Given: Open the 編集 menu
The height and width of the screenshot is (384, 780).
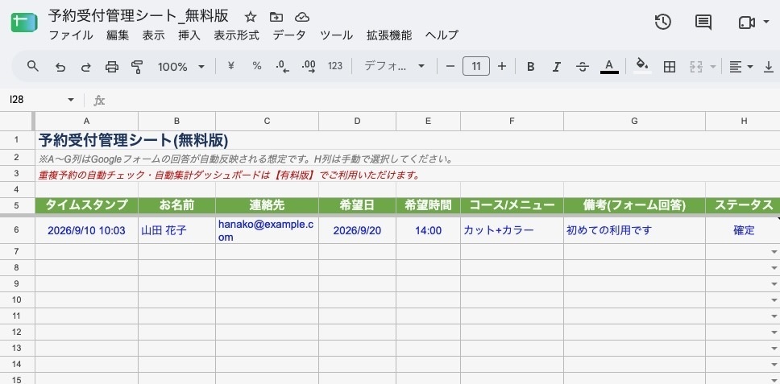Looking at the screenshot, I should coord(118,35).
